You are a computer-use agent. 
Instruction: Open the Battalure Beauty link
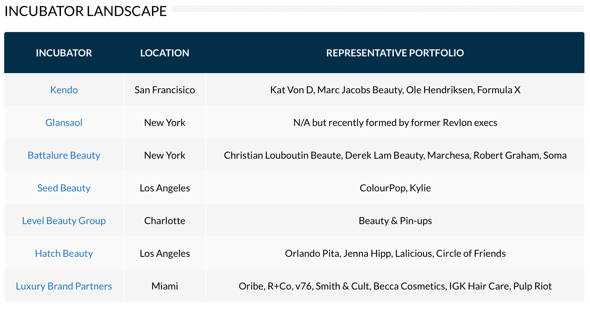point(64,155)
